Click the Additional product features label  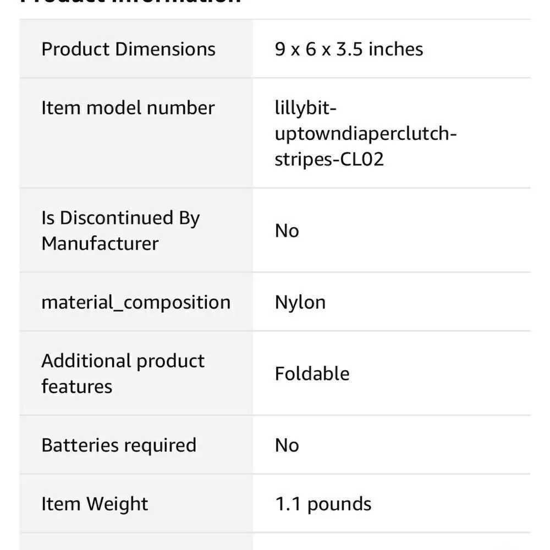pyautogui.click(x=123, y=373)
